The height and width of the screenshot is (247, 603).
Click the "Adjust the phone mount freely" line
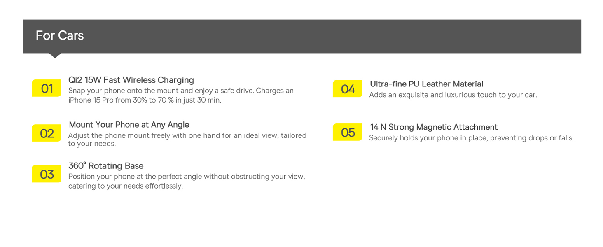[187, 135]
